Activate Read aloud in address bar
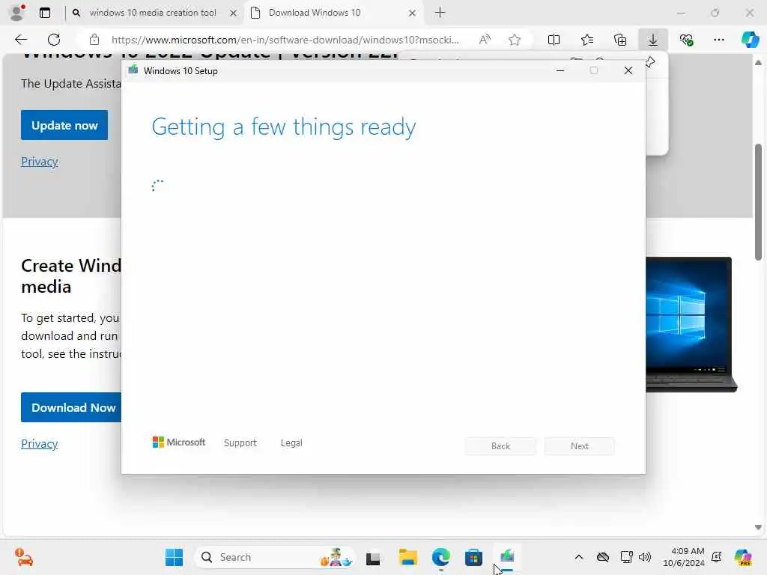The height and width of the screenshot is (575, 767). (485, 40)
